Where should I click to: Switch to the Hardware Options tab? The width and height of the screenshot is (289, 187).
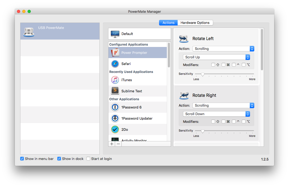(195, 23)
